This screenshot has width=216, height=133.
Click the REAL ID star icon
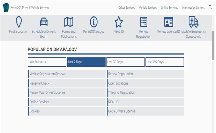point(119,22)
